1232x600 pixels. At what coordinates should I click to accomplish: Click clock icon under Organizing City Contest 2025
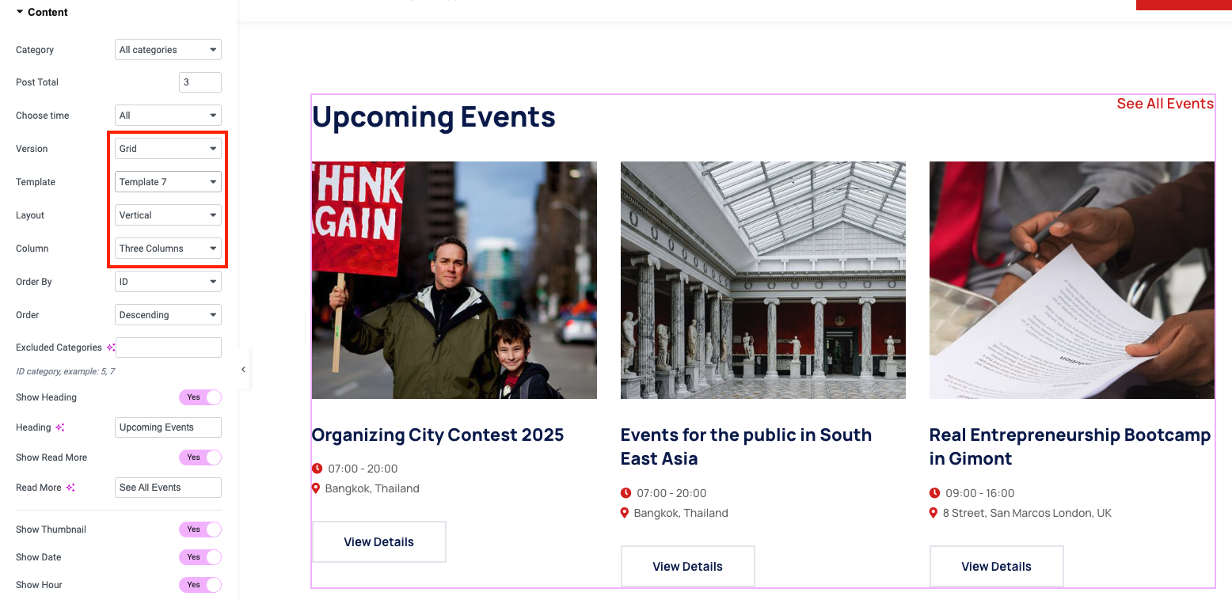pos(318,469)
